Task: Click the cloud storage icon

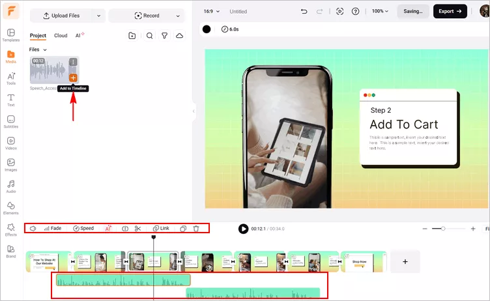Action: 179,36
